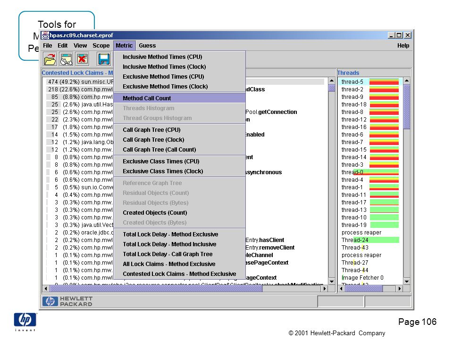Viewport: 453px width, 339px height.
Task: Select thread-12 in the Threads list
Action: pyautogui.click(x=370, y=119)
